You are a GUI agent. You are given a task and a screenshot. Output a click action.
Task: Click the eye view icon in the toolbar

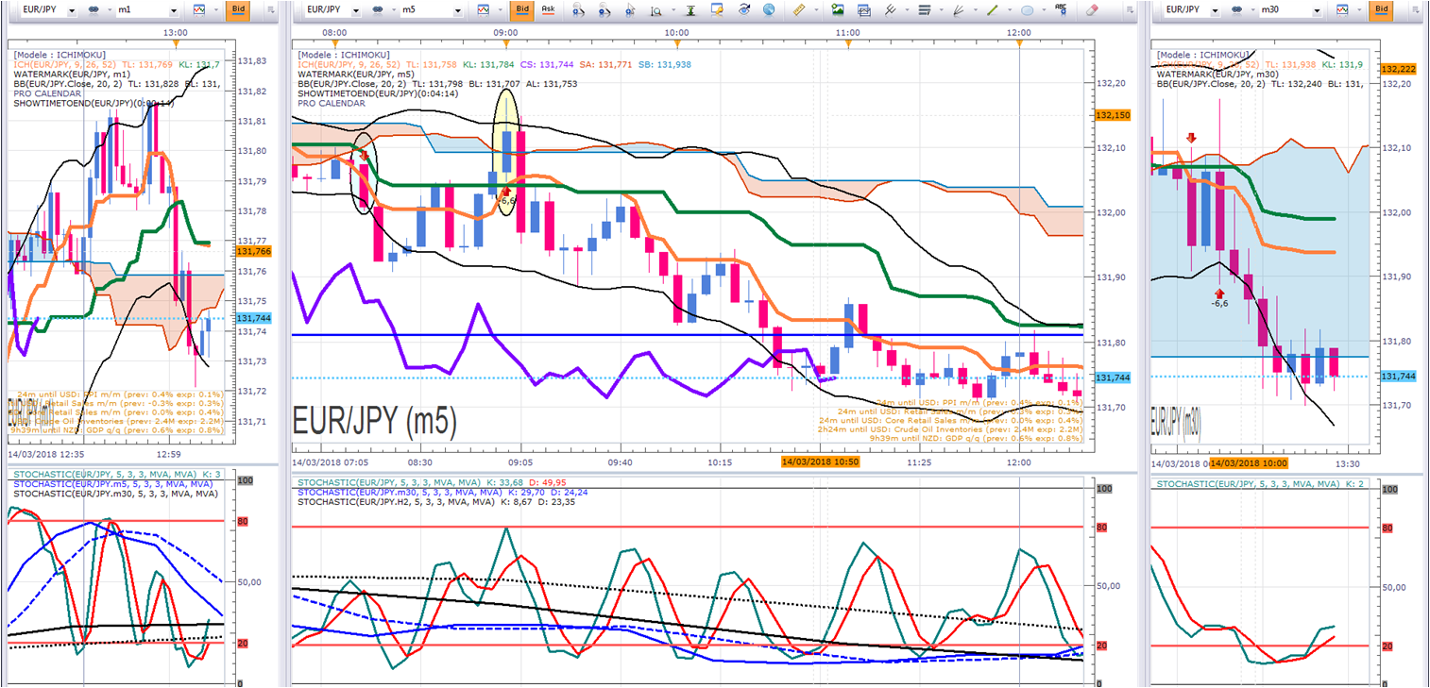pos(743,10)
